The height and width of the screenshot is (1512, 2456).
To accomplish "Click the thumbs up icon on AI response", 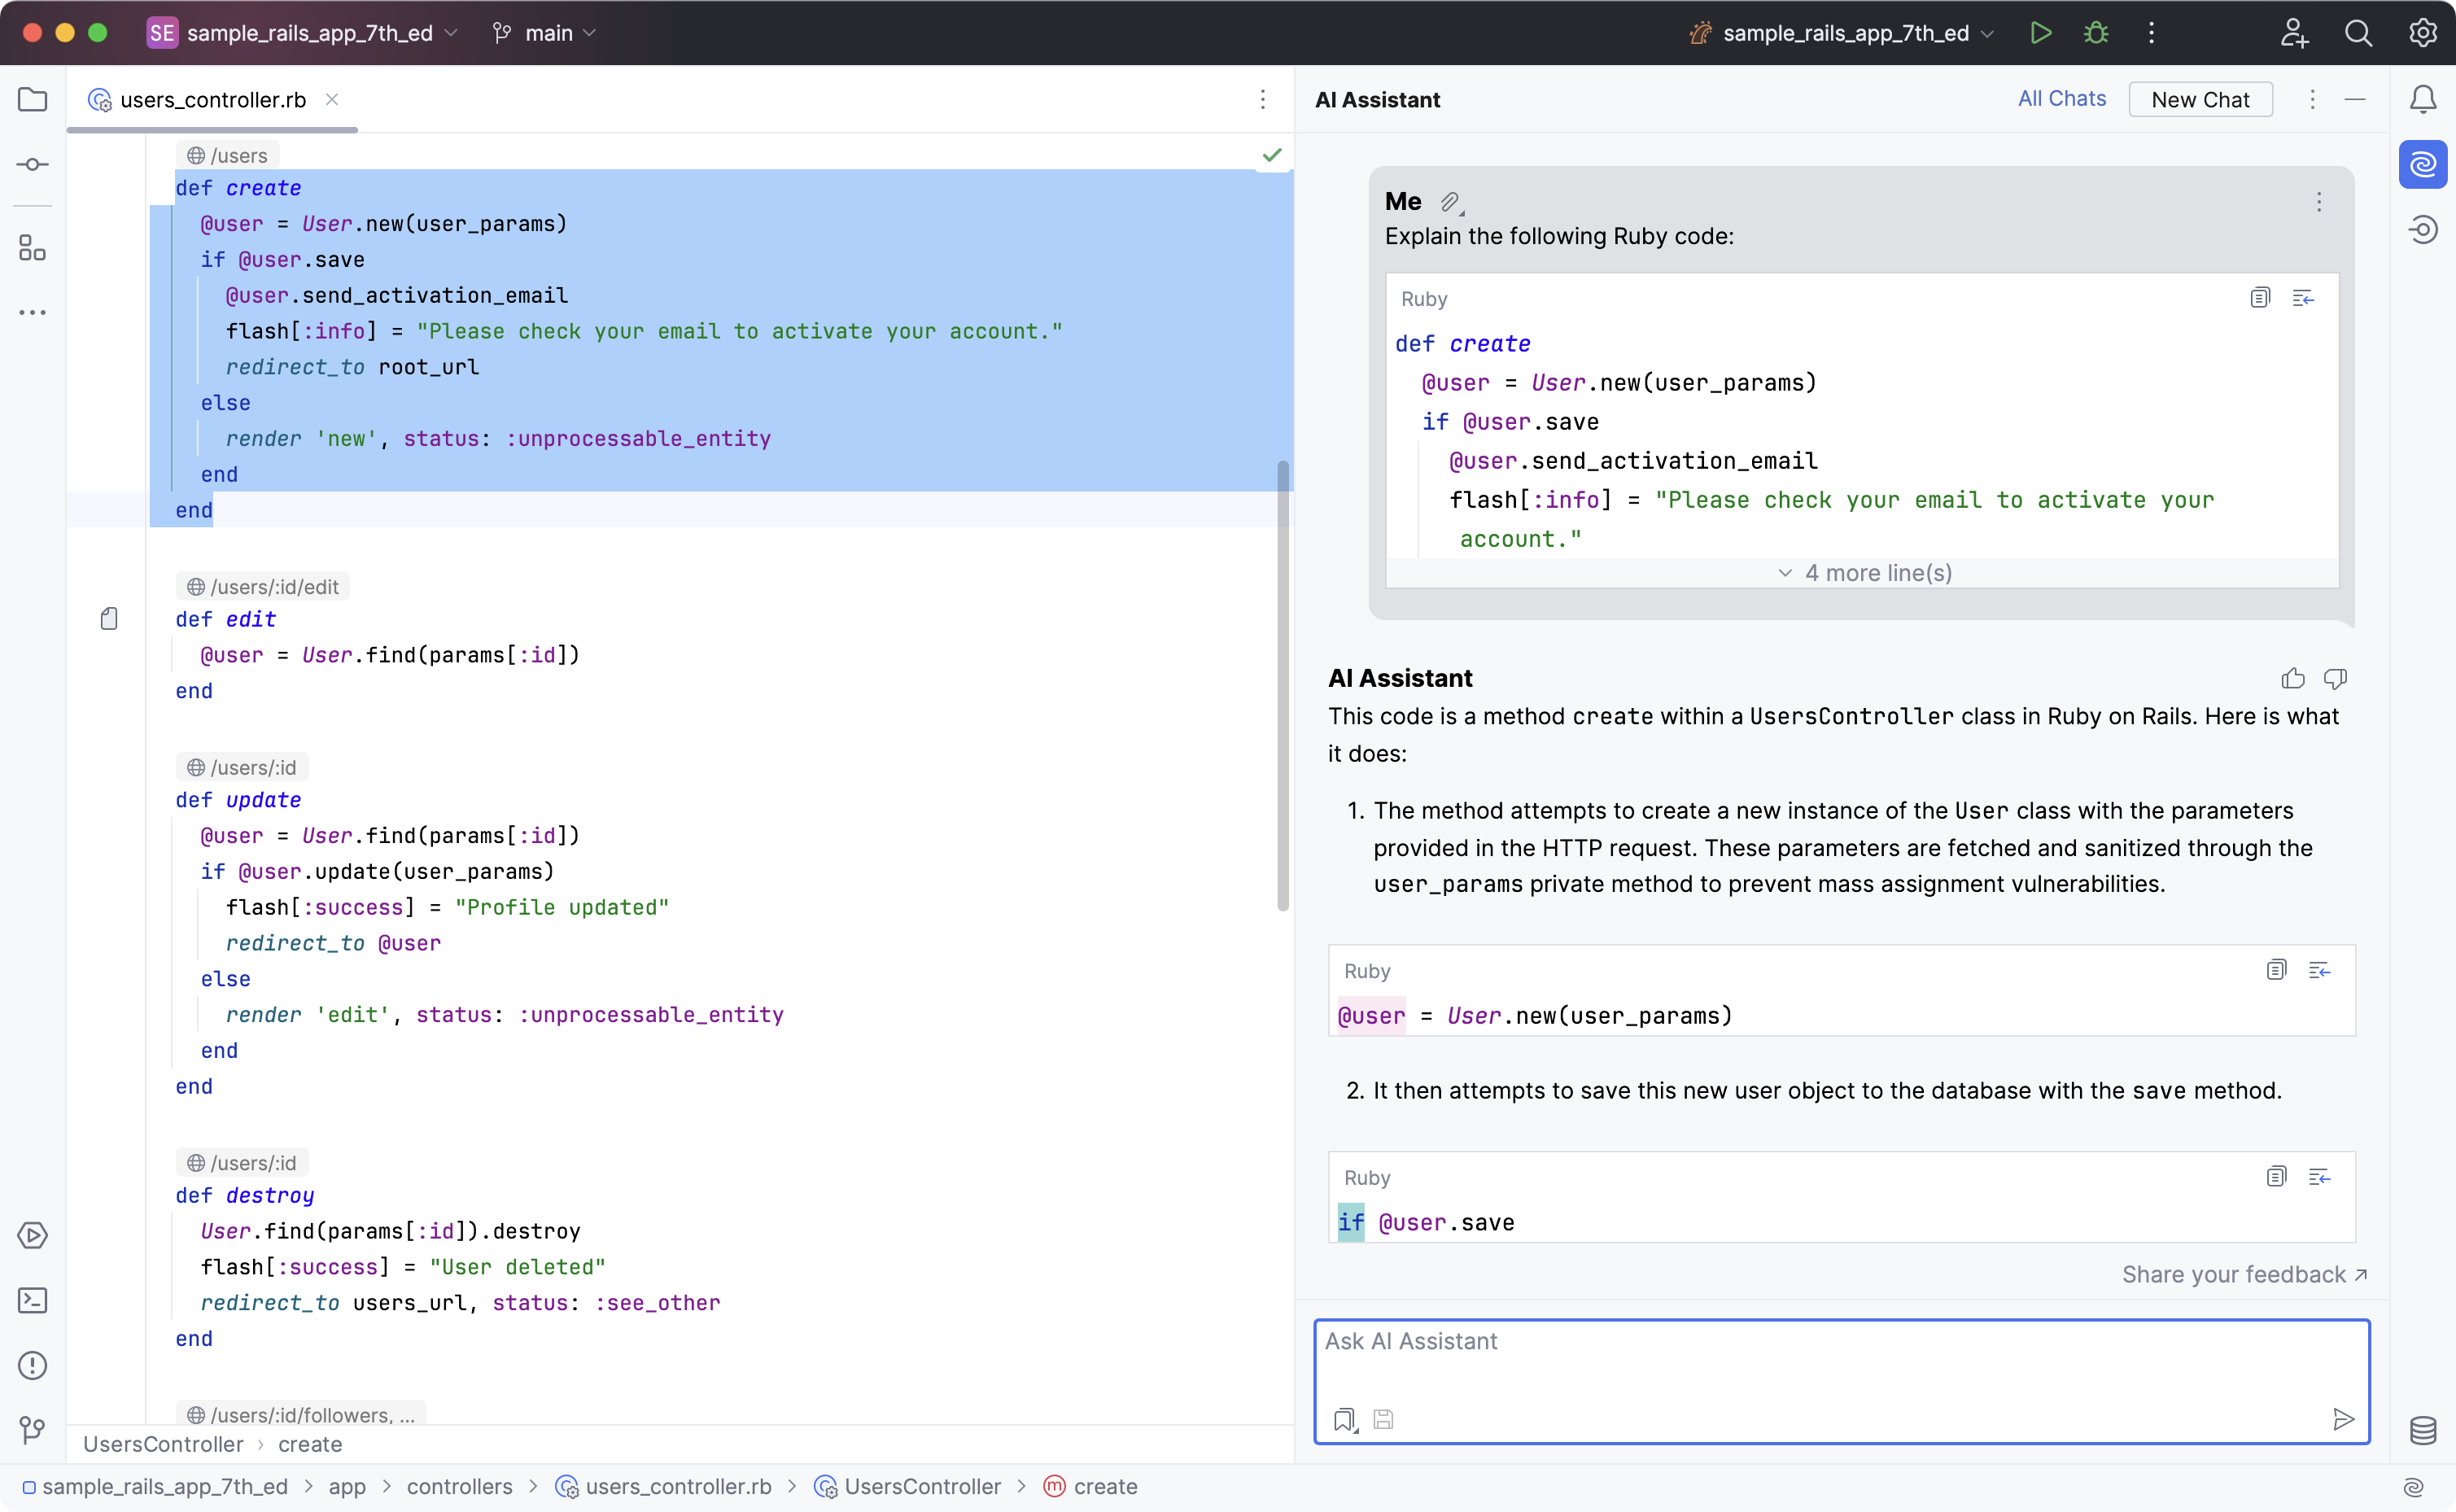I will [x=2293, y=677].
